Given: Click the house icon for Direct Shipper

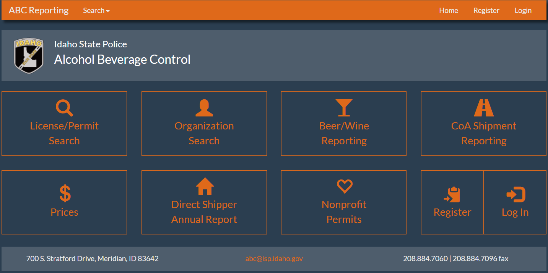Looking at the screenshot, I should click(205, 187).
